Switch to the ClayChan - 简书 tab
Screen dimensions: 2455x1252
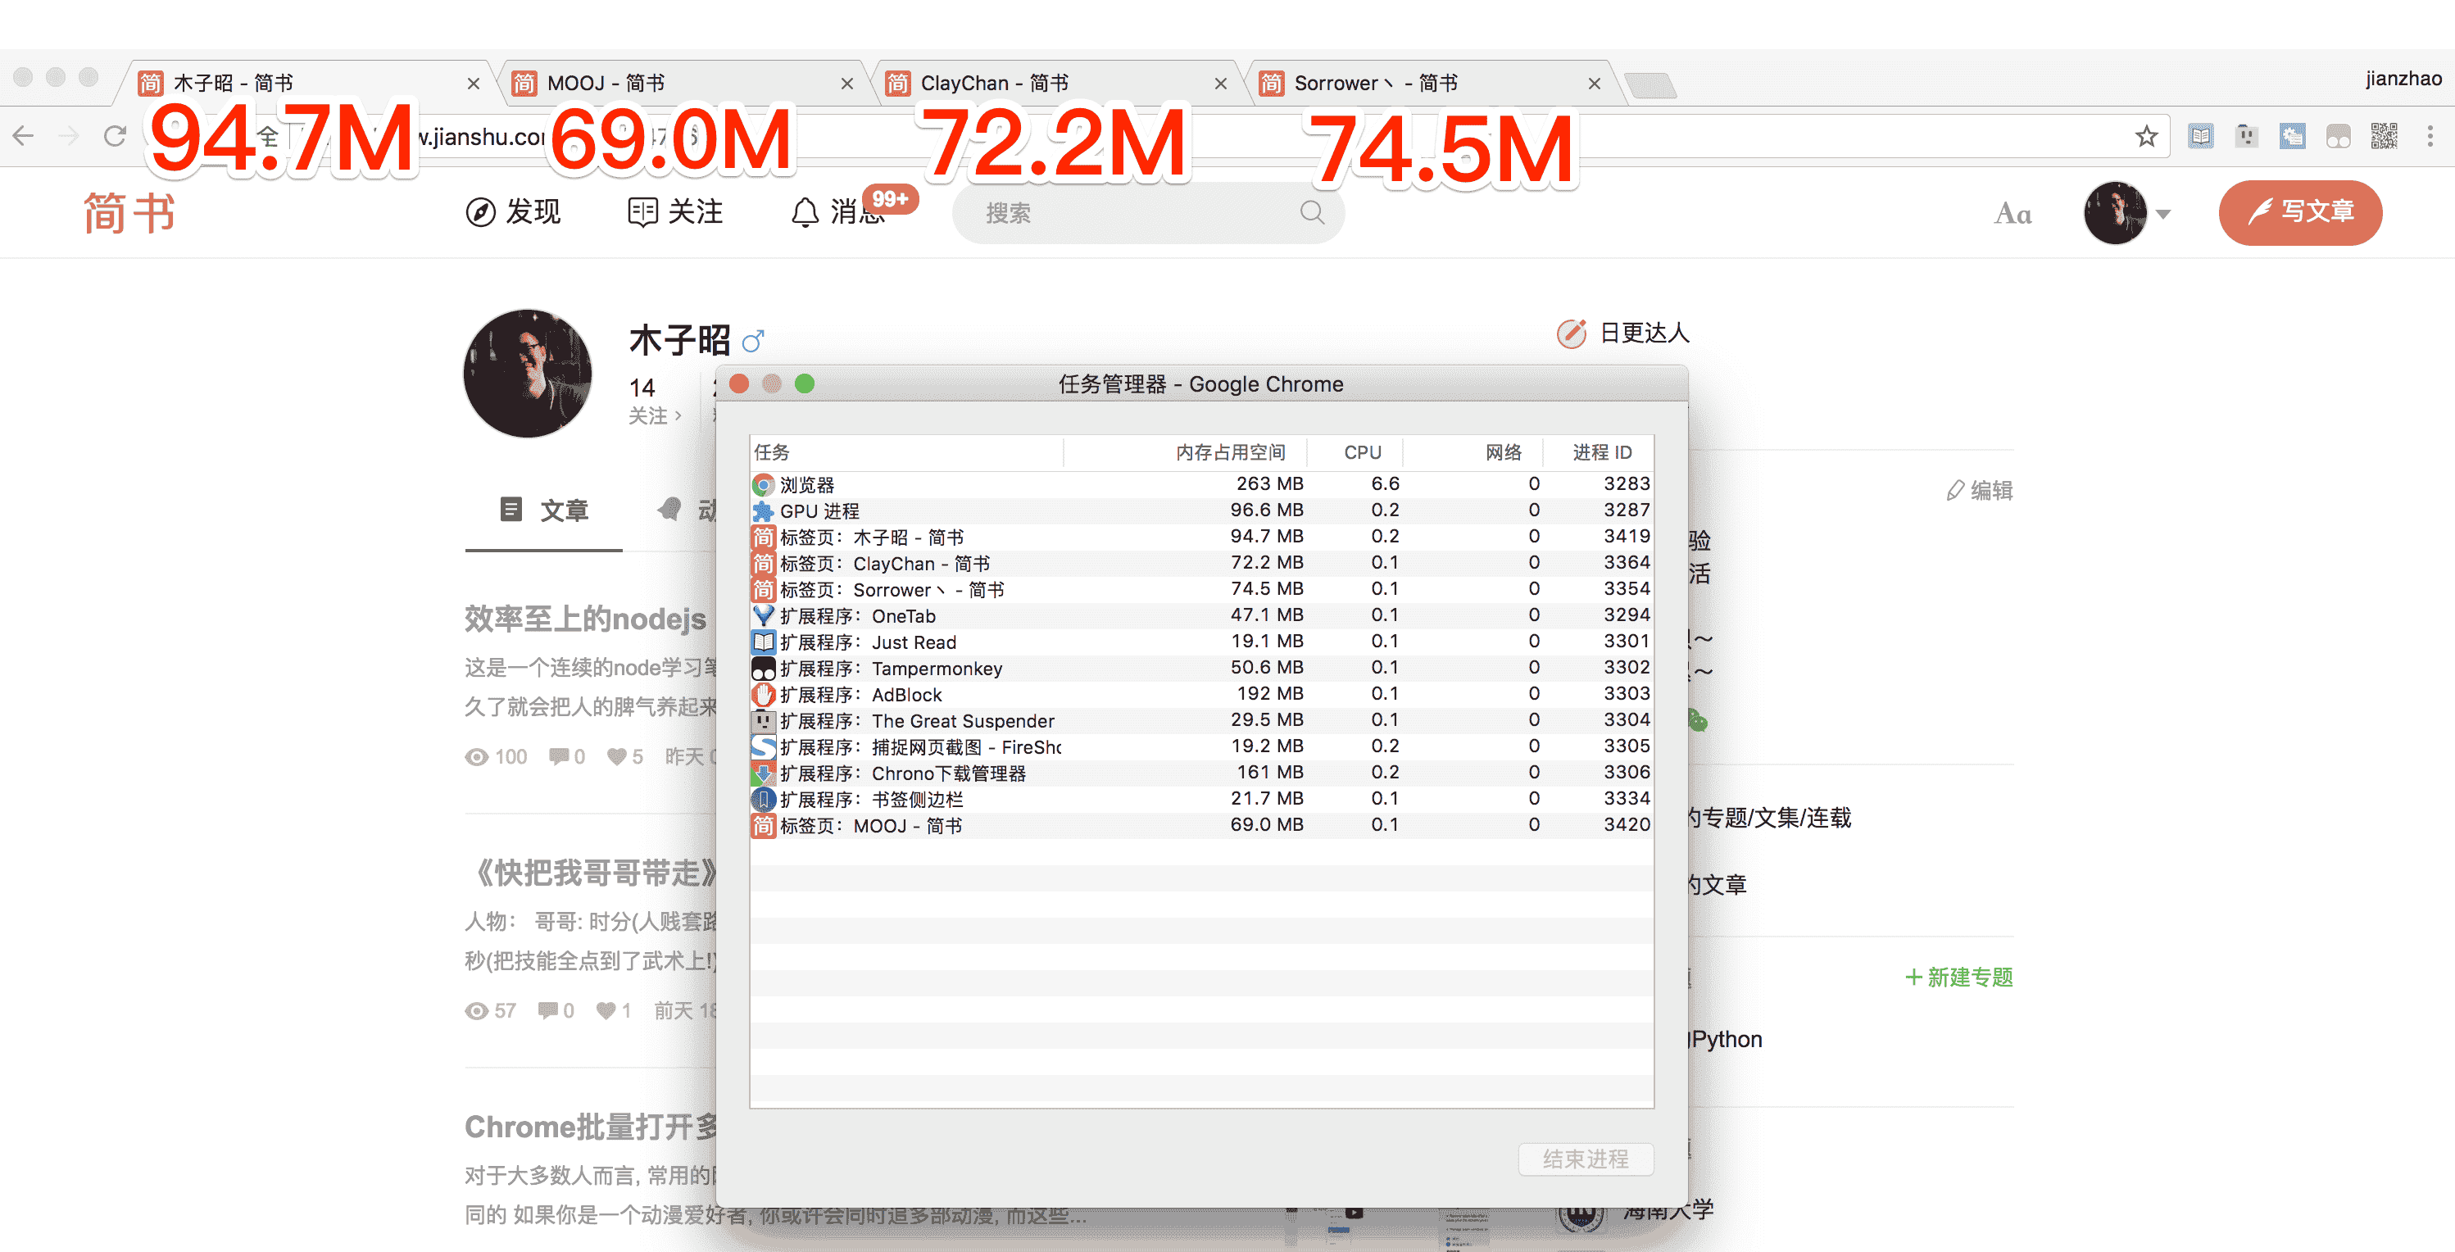point(1039,84)
